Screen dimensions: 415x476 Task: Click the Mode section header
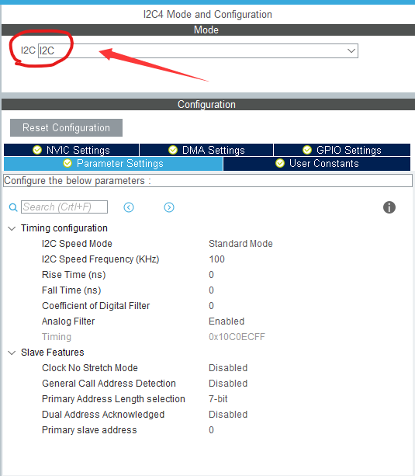coord(208,30)
